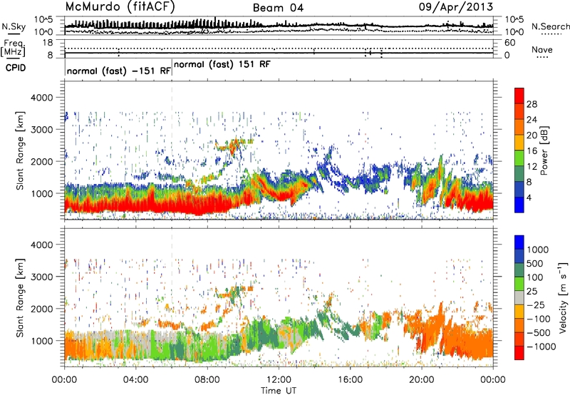The image size is (570, 395).
Task: Click the 'Freq. [MHz]' label
Action: click(x=13, y=48)
